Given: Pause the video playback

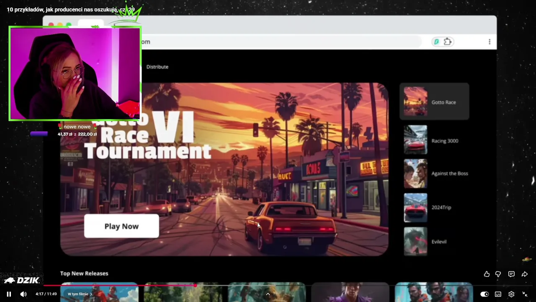Looking at the screenshot, I should point(9,294).
